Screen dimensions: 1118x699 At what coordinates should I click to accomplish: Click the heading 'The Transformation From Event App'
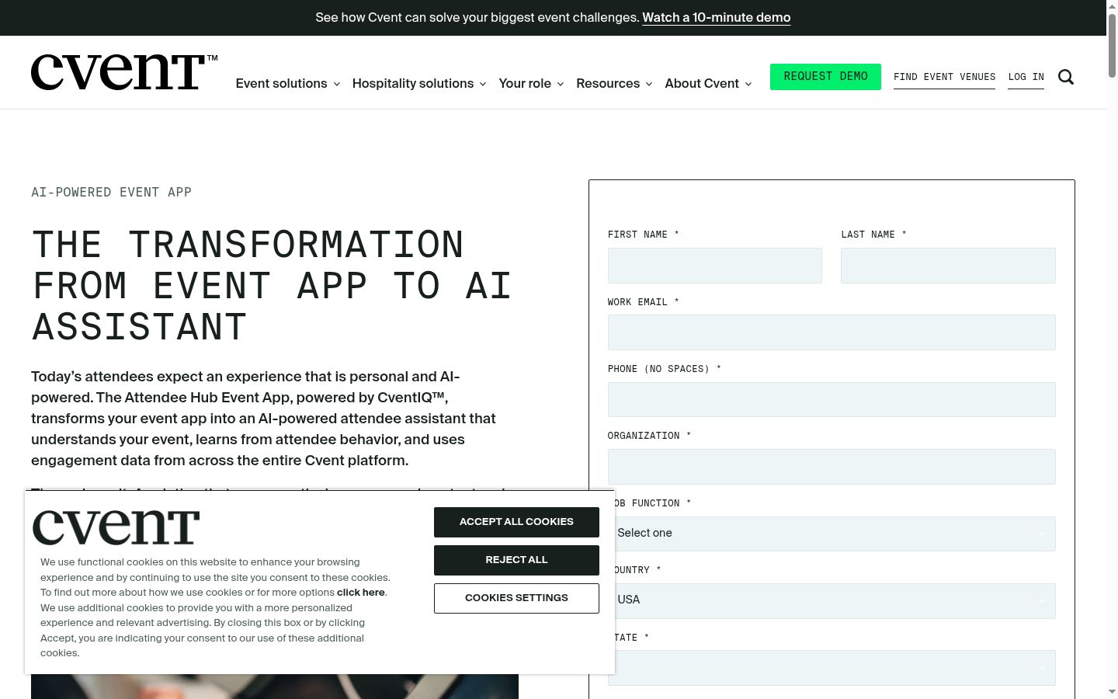272,286
